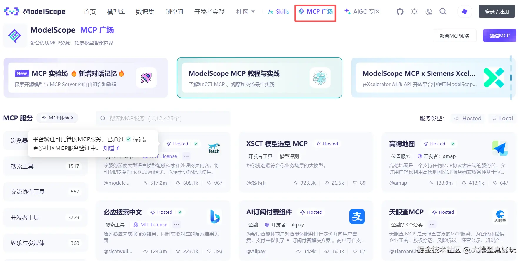Viewport: 523px width, 261px height.
Task: Click the Alipay logo on AI订阅付费组件 card
Action: click(x=357, y=216)
